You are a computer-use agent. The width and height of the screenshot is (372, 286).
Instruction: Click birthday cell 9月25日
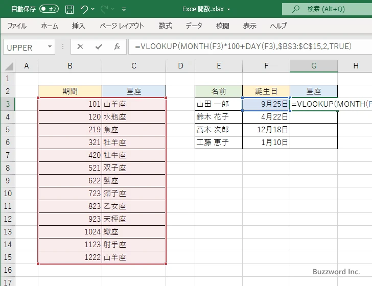[266, 104]
